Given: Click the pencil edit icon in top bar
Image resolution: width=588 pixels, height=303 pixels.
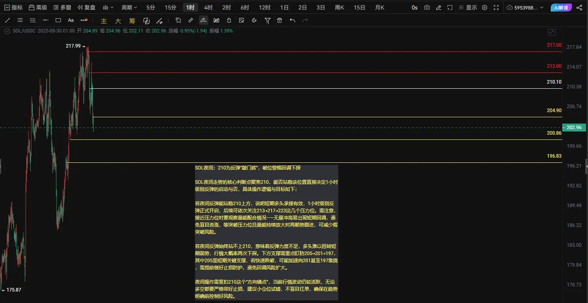Looking at the screenshot, I should (x=438, y=8).
